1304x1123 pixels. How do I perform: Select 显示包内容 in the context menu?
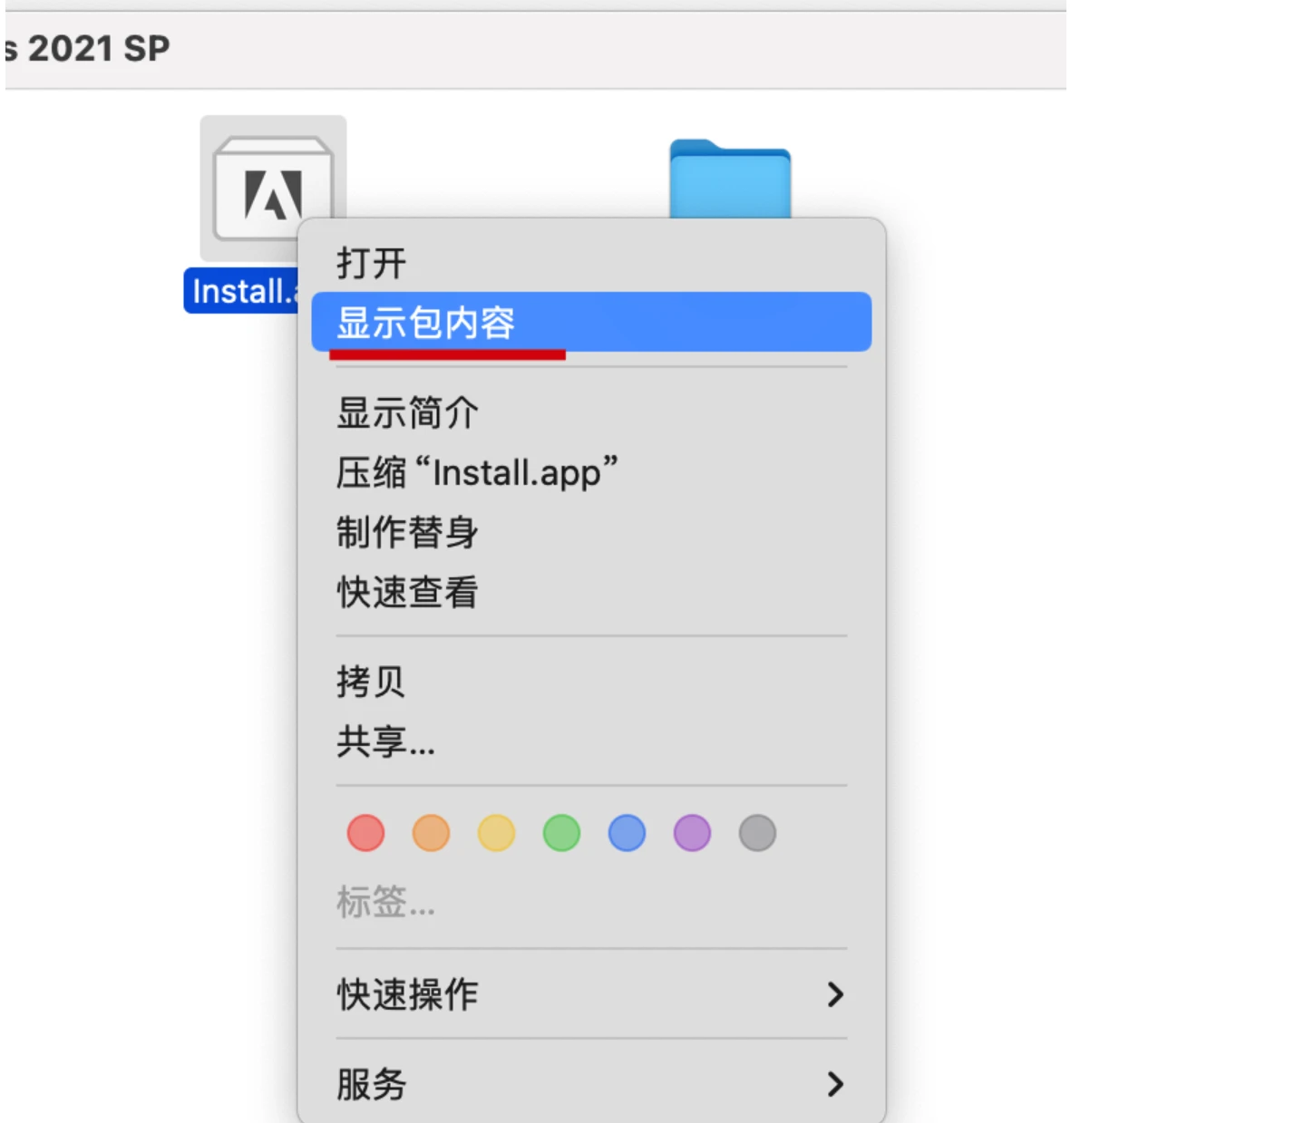click(x=591, y=322)
